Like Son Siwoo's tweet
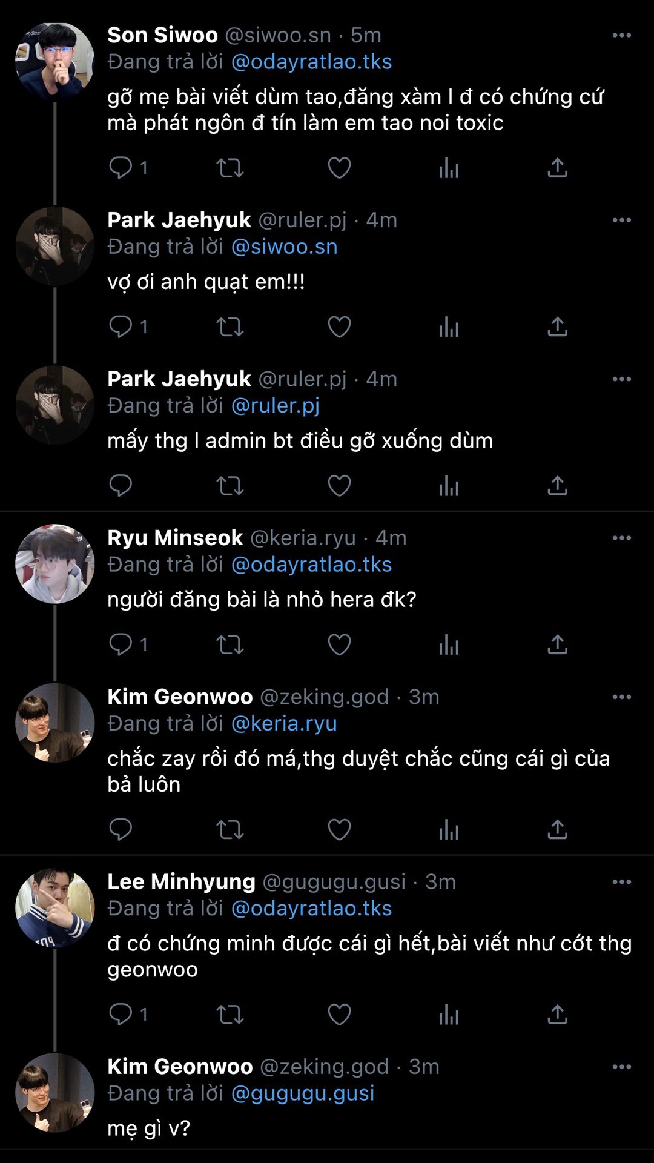The height and width of the screenshot is (1163, 654). [x=339, y=168]
